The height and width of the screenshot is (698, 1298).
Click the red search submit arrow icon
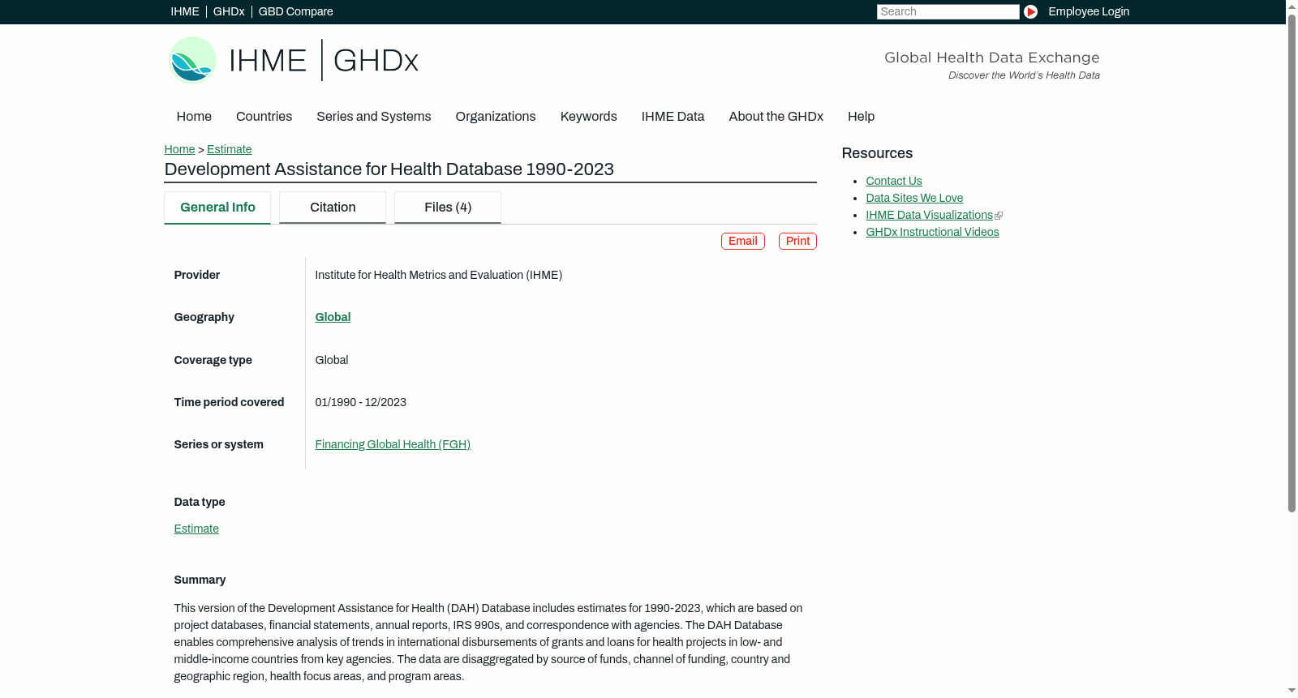1030,11
